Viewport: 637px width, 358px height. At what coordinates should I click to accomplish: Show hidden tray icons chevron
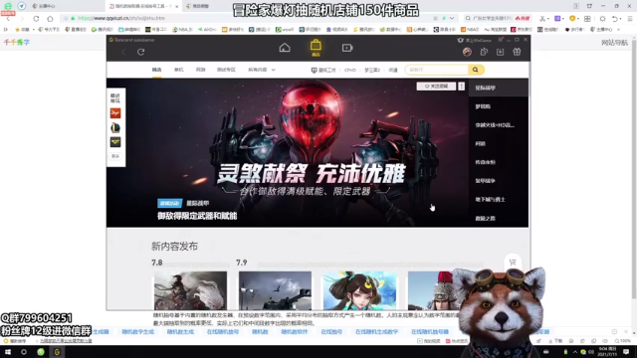pos(574,352)
